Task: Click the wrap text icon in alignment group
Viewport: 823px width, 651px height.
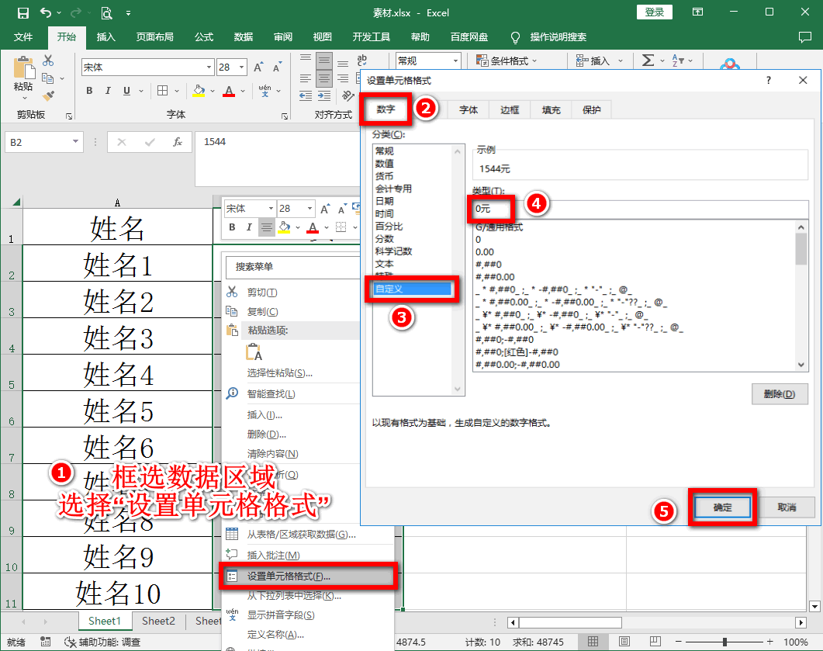Action: [x=362, y=60]
